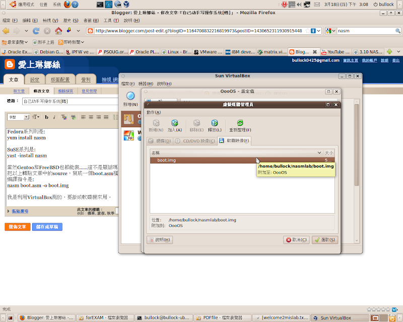The height and width of the screenshot is (322, 403).
Task: Click post title input field
Action: click(x=70, y=101)
